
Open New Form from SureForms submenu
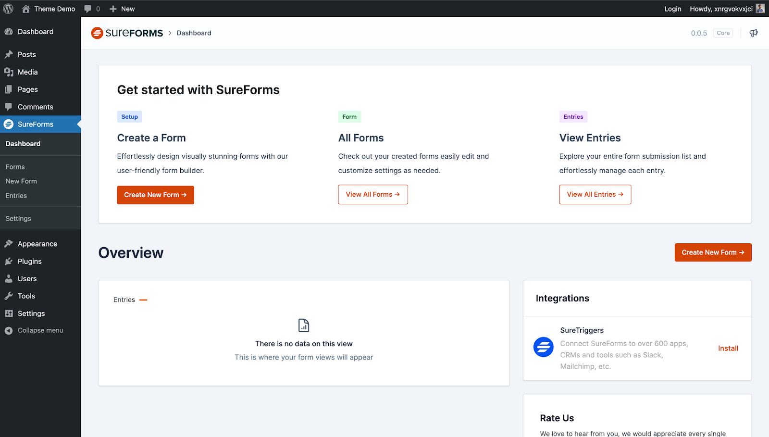tap(21, 181)
